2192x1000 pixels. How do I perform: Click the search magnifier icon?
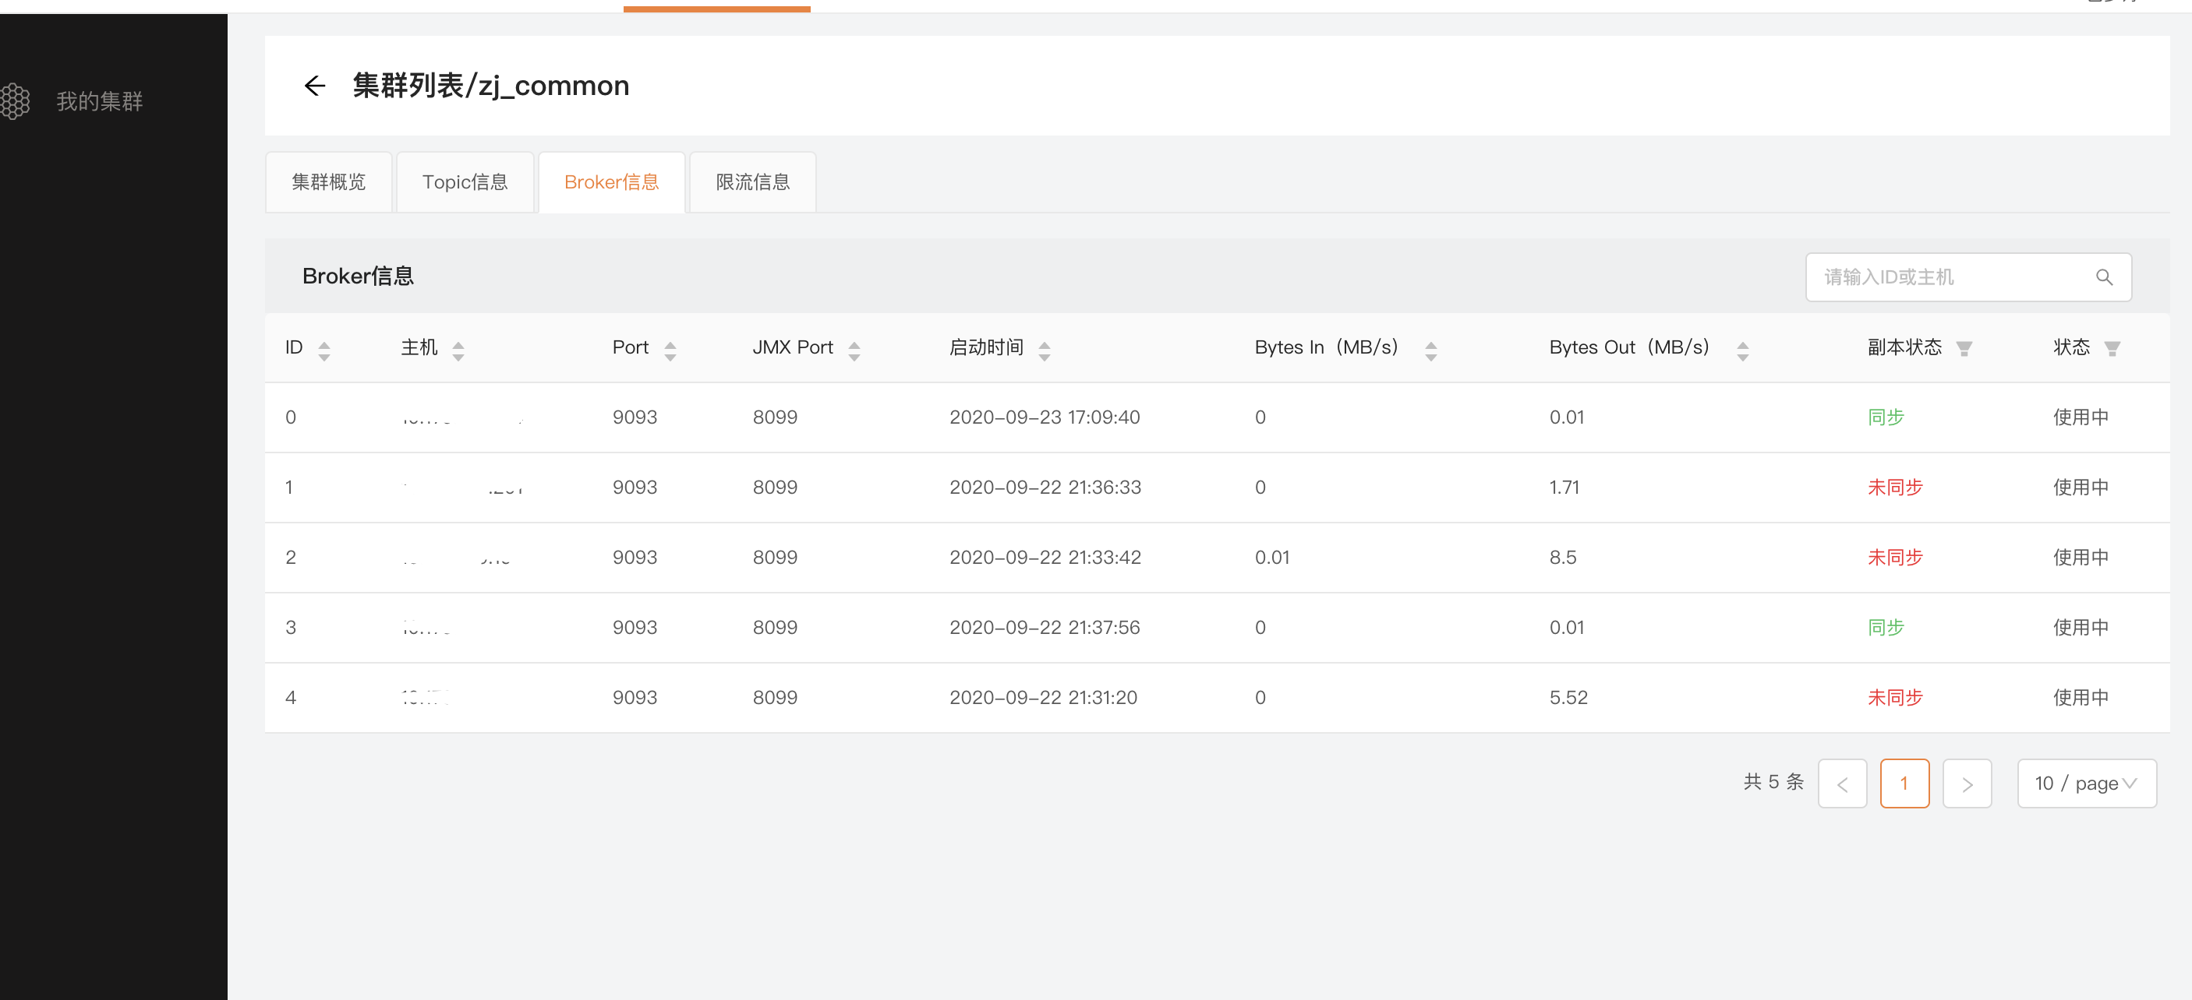(x=2103, y=277)
